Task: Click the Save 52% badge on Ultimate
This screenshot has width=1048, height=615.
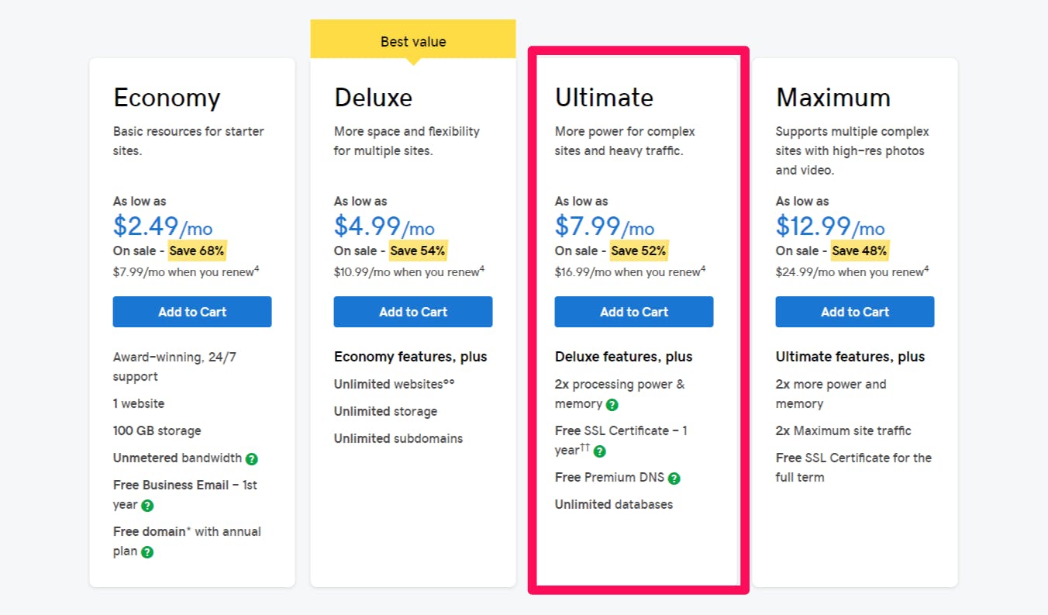Action: (x=639, y=250)
